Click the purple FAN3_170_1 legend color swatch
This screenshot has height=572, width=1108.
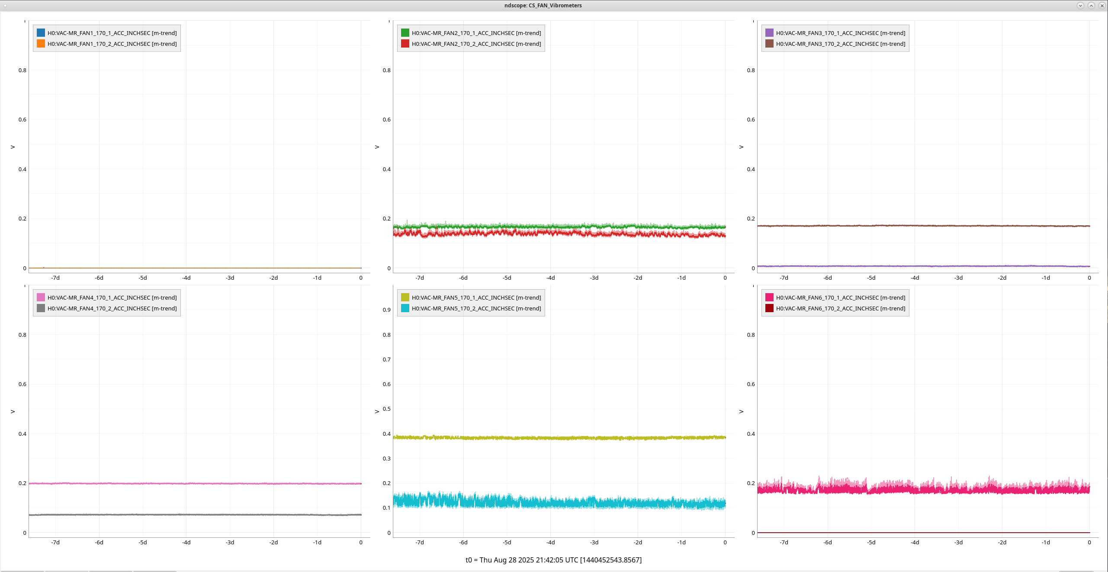coord(769,33)
